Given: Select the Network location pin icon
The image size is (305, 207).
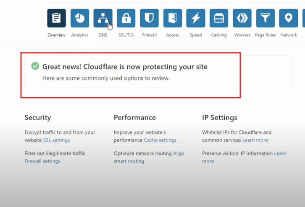Looking at the screenshot, I should [288, 18].
